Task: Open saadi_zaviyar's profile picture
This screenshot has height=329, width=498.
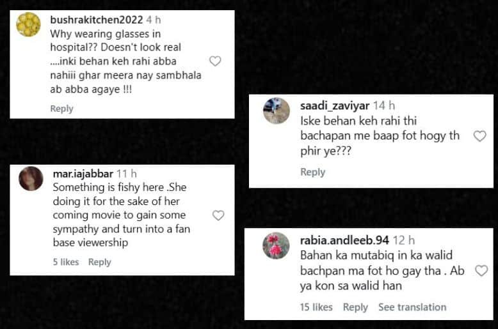Action: point(276,111)
